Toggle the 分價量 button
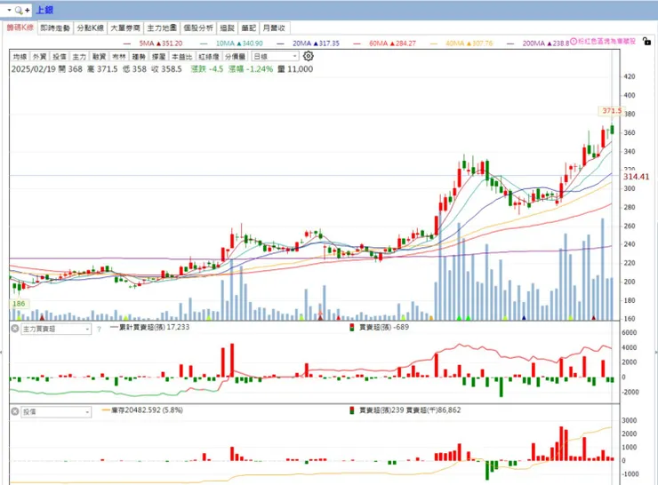The image size is (658, 485). pos(235,57)
